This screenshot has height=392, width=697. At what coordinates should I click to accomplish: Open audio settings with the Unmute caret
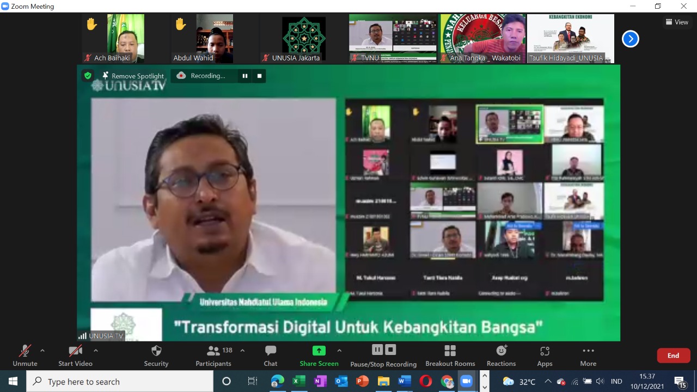[x=42, y=351]
